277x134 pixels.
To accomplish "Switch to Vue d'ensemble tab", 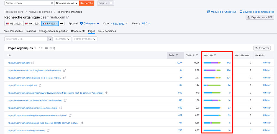I will coord(14,31).
